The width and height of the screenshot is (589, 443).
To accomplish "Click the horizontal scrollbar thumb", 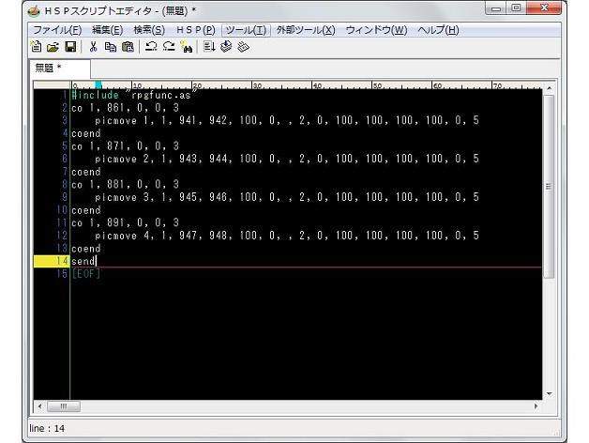I will (x=64, y=406).
